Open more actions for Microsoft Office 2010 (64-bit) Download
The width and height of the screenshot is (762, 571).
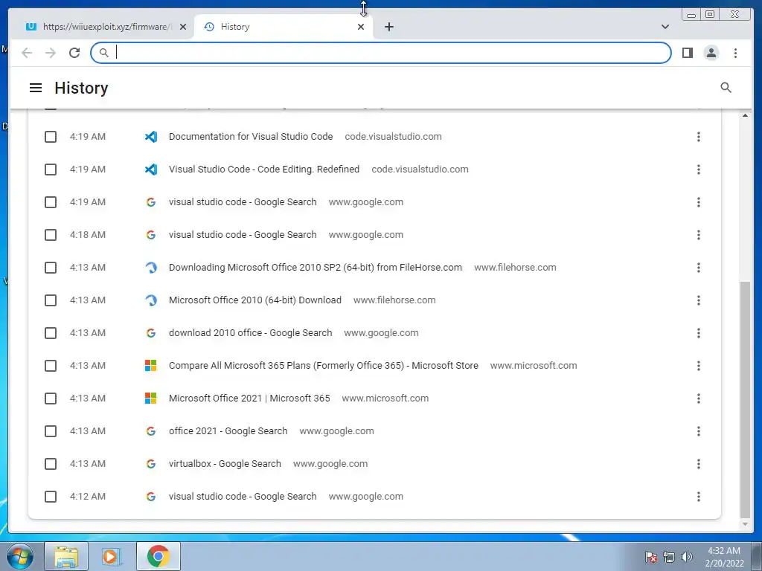pos(698,300)
